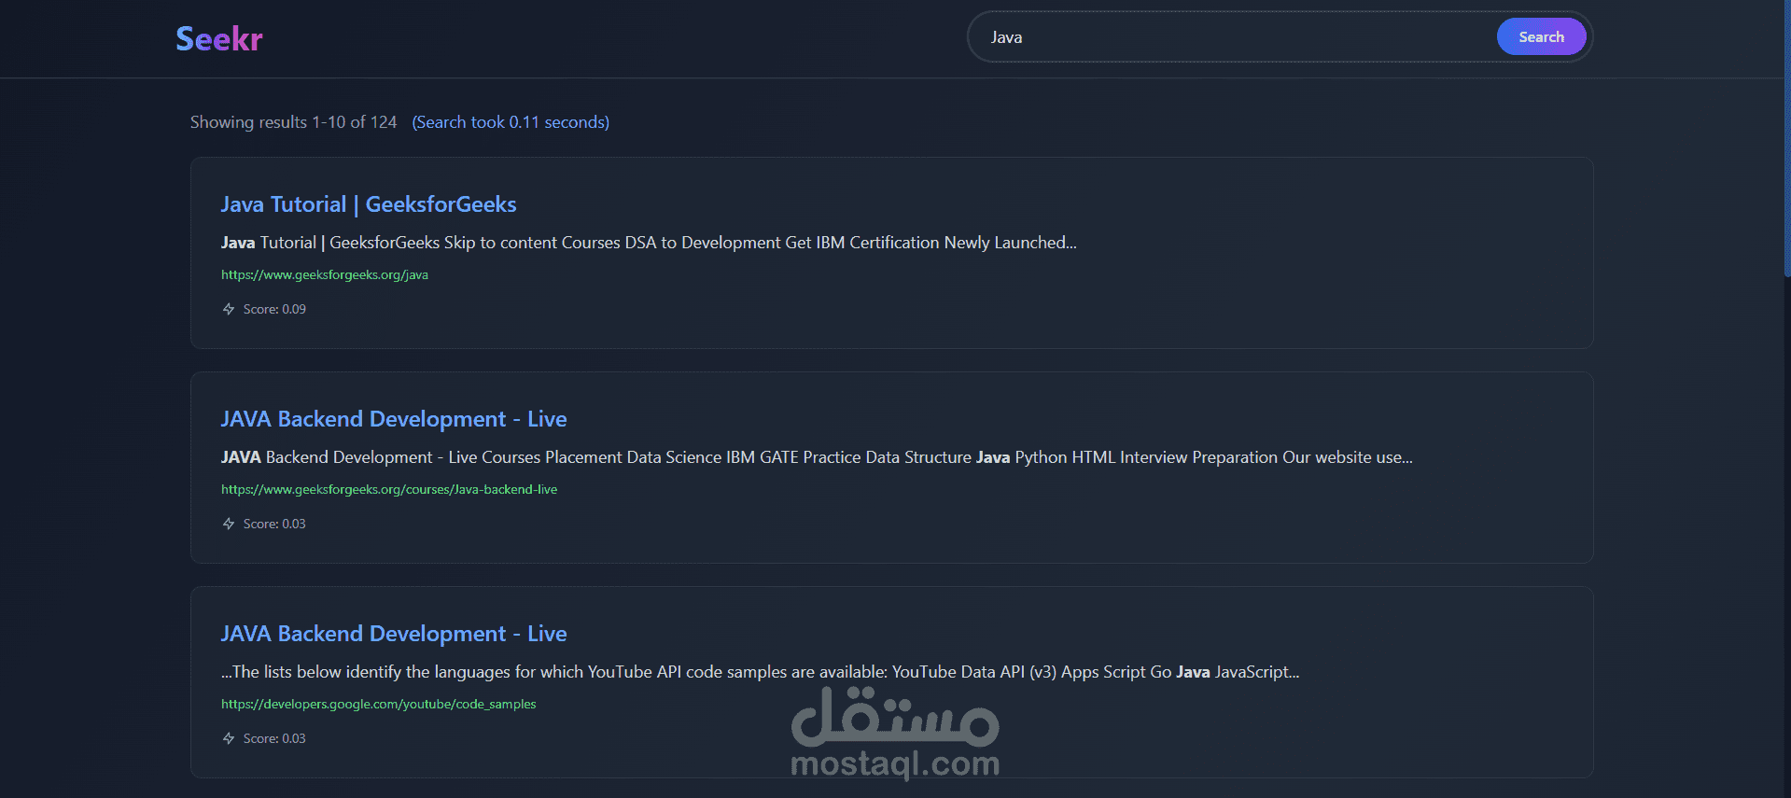Click the lightning icon in geeksforgeeks courses result
Viewport: 1791px width, 798px height.
[x=229, y=524]
